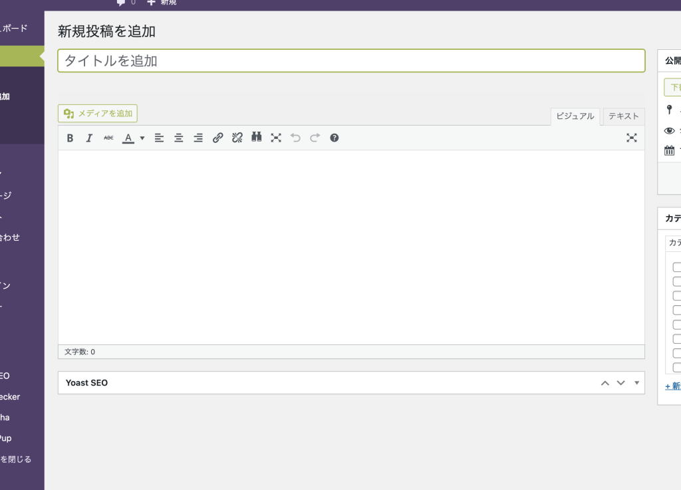Align text left in the editor
The image size is (681, 490).
click(160, 138)
